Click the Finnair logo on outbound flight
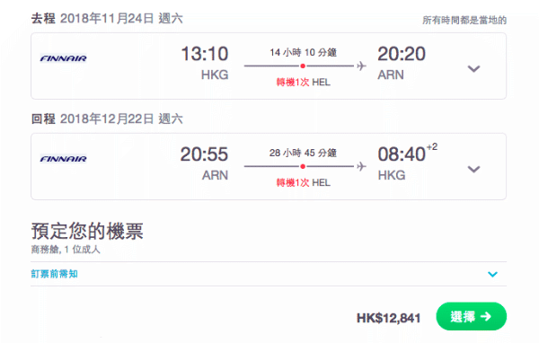The width and height of the screenshot is (539, 343). (x=63, y=58)
